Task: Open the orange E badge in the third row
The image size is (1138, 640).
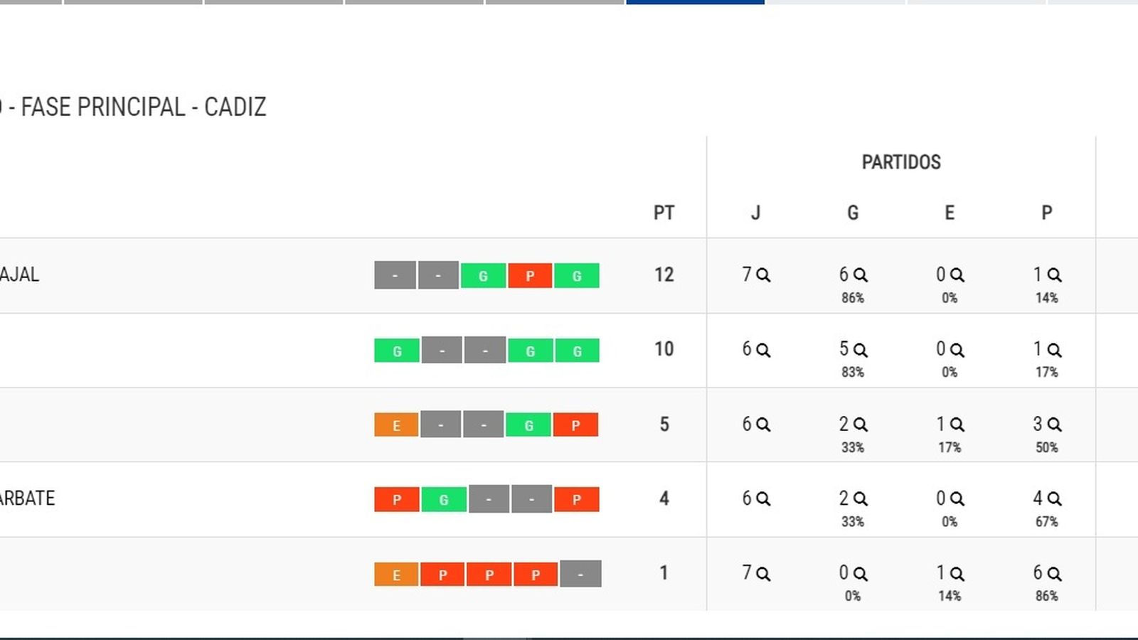Action: (395, 425)
